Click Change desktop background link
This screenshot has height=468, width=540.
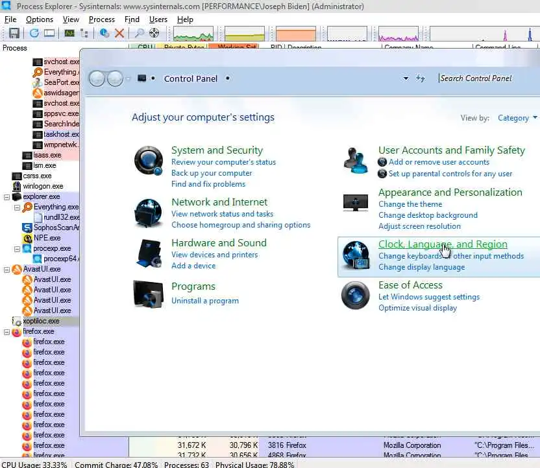pyautogui.click(x=428, y=215)
